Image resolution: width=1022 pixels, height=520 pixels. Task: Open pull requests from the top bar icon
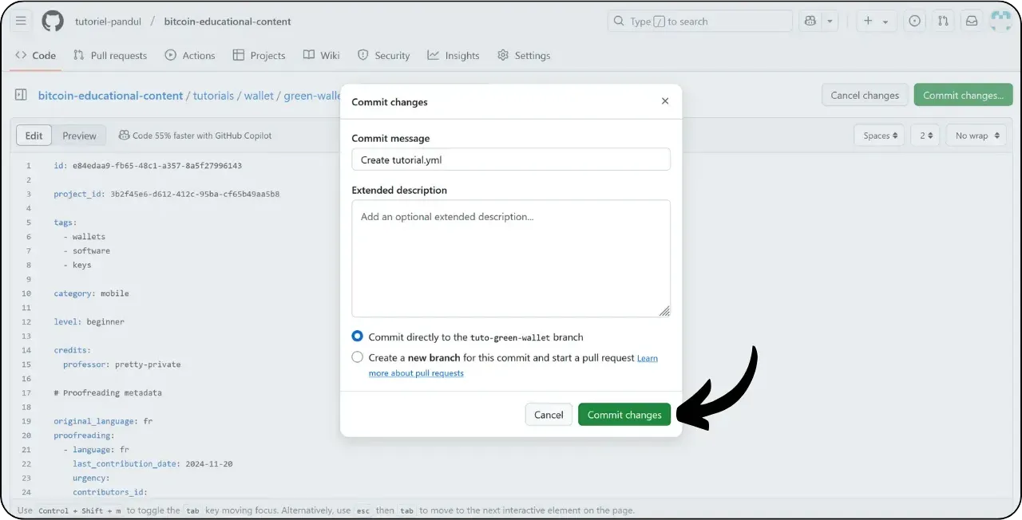(943, 22)
